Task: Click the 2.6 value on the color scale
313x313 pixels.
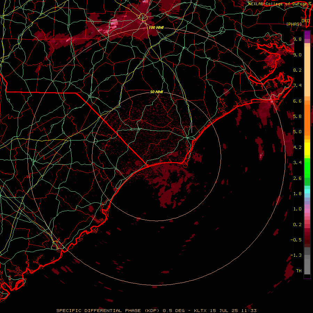Action: pos(297,178)
